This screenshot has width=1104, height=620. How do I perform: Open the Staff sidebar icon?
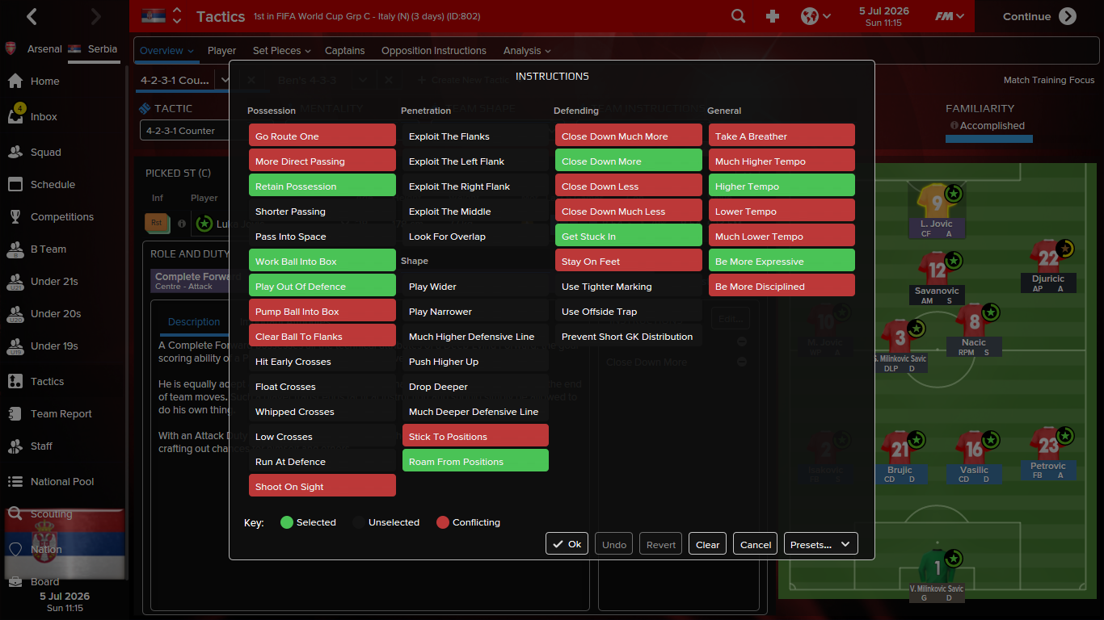point(15,446)
